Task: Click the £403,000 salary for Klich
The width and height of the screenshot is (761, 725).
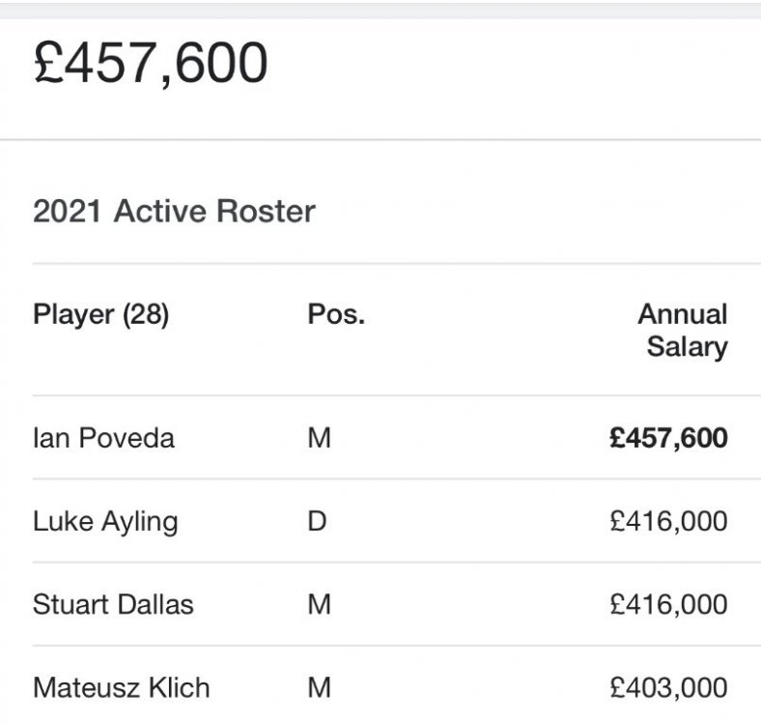Action: coord(668,688)
